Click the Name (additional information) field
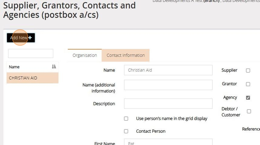 (x=168, y=85)
